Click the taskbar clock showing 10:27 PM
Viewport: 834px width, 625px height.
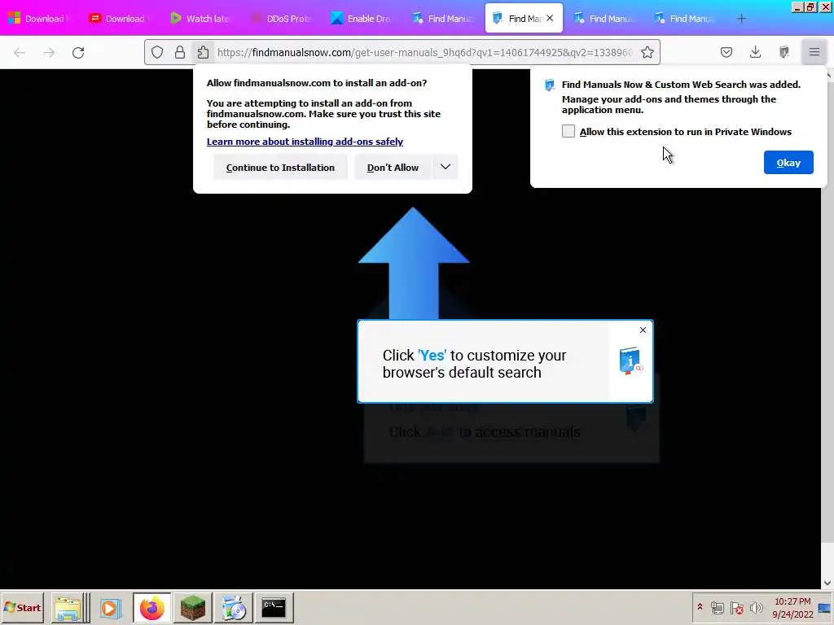pyautogui.click(x=792, y=601)
